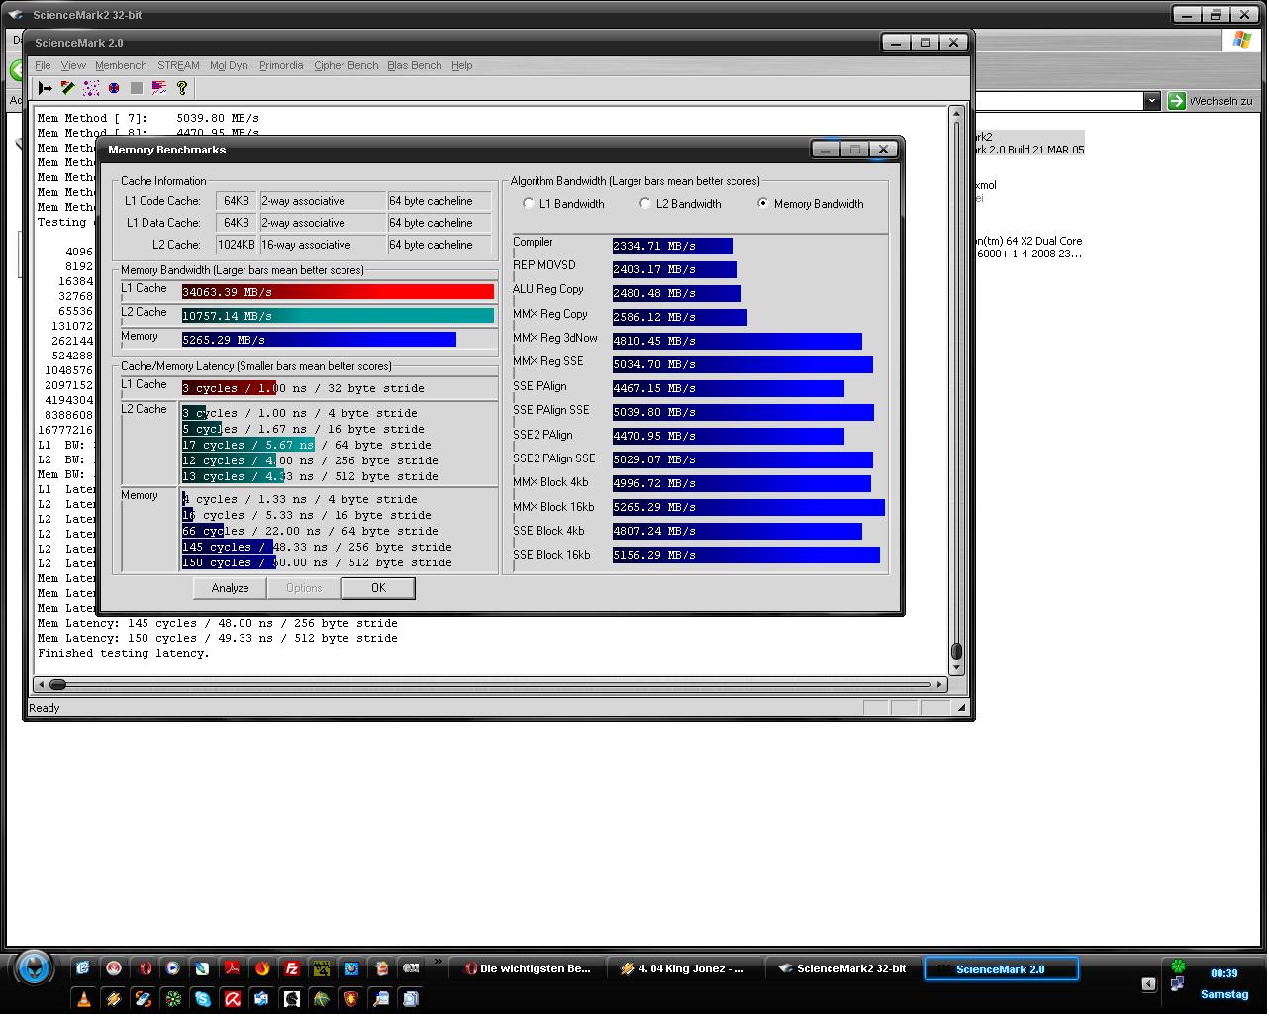Click the Wechseln zu button
The height and width of the screenshot is (1017, 1269).
[x=1211, y=101]
